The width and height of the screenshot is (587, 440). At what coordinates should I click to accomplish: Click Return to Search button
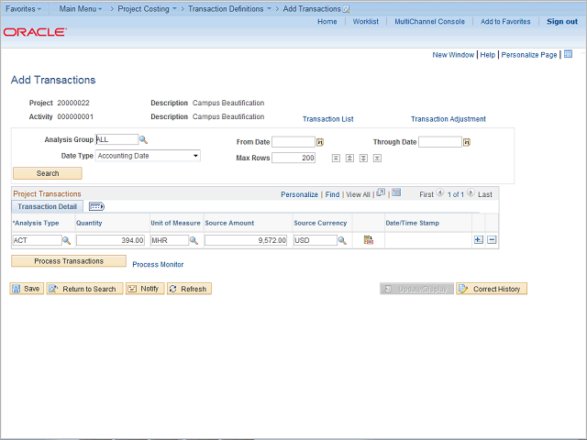coord(84,289)
